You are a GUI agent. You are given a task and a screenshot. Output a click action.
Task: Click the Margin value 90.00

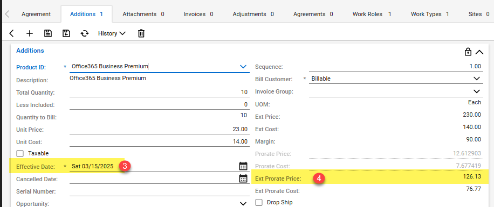tap(474, 139)
